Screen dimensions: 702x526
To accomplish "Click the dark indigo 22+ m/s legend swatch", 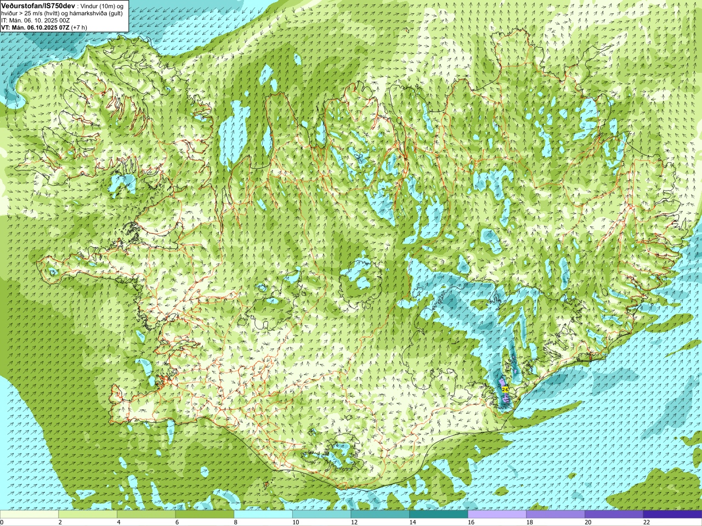I will (672, 514).
